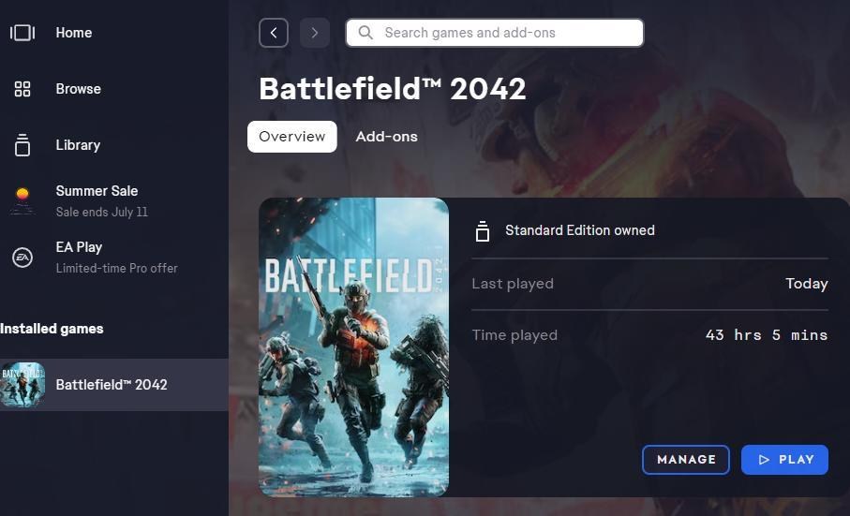Click Battlefield 2042 thumbnail in Installed games
This screenshot has height=516, width=850.
coord(22,385)
